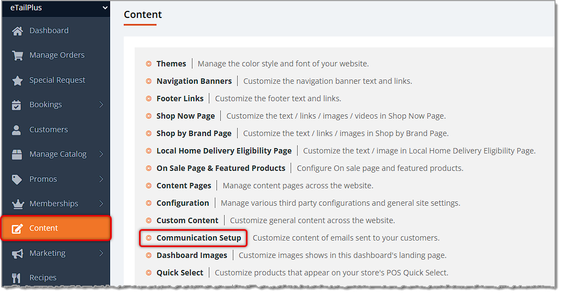Click the Content edit pencil icon

pos(17,229)
